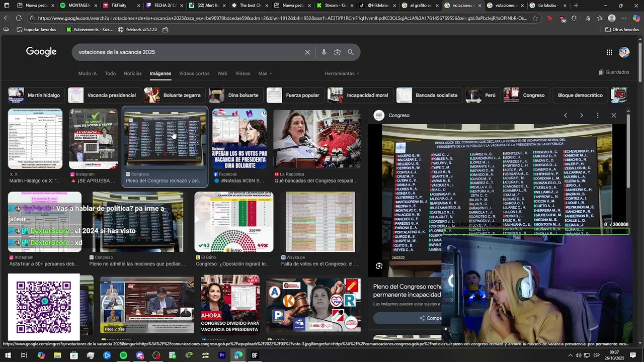The height and width of the screenshot is (362, 644).
Task: Switch to the Videos tab
Action: pyautogui.click(x=243, y=73)
